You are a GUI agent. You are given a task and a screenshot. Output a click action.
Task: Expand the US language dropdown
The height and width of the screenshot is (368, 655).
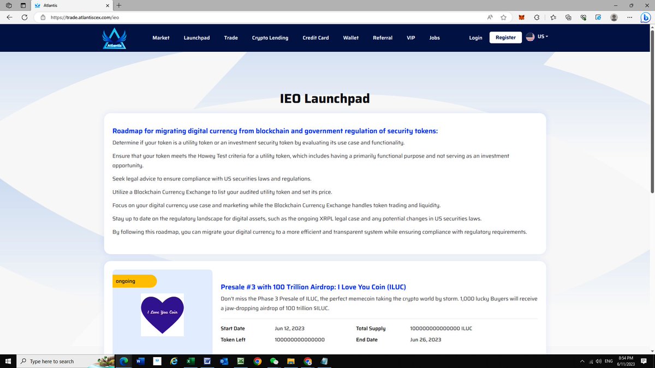(x=537, y=37)
